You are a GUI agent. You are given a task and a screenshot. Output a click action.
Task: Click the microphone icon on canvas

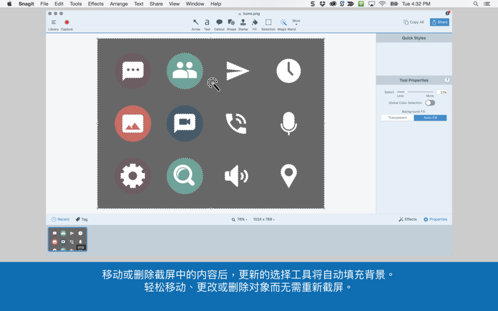tap(288, 124)
